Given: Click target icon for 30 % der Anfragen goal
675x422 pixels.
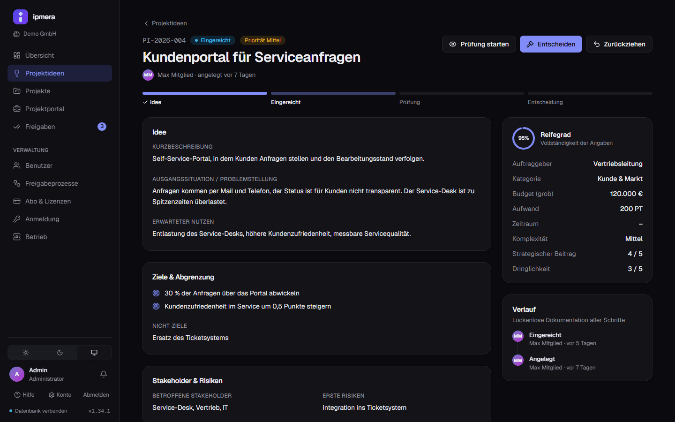Looking at the screenshot, I should click(156, 293).
